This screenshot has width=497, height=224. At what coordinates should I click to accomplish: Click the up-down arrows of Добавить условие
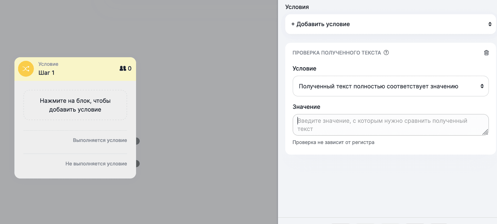coord(490,24)
